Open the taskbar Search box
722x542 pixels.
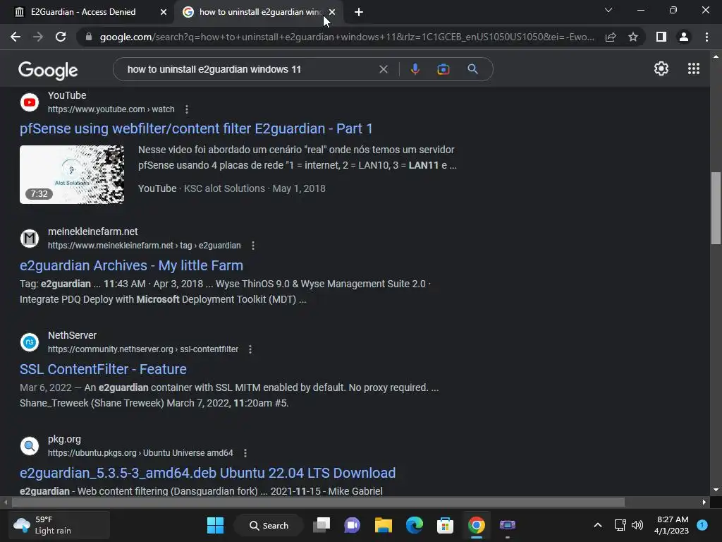(269, 525)
